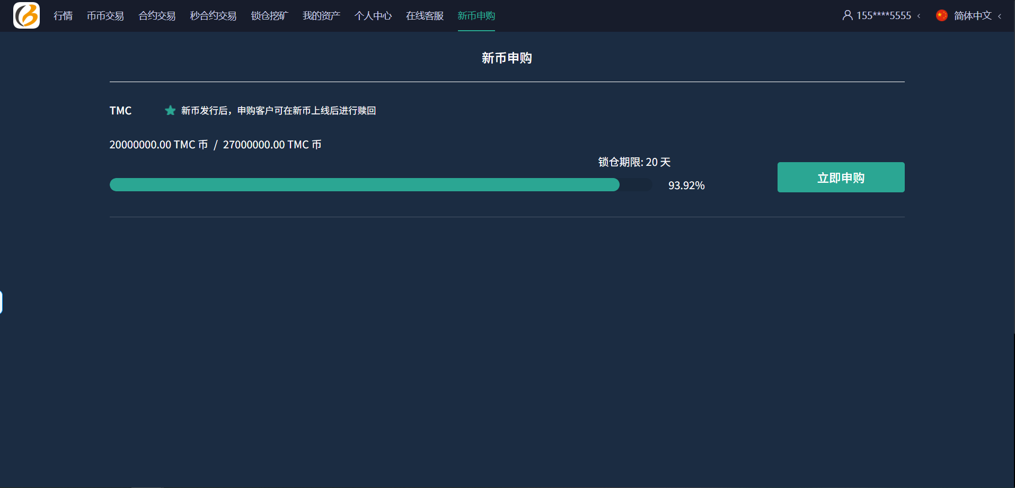
Task: Click the Chinese flag icon
Action: [x=942, y=15]
